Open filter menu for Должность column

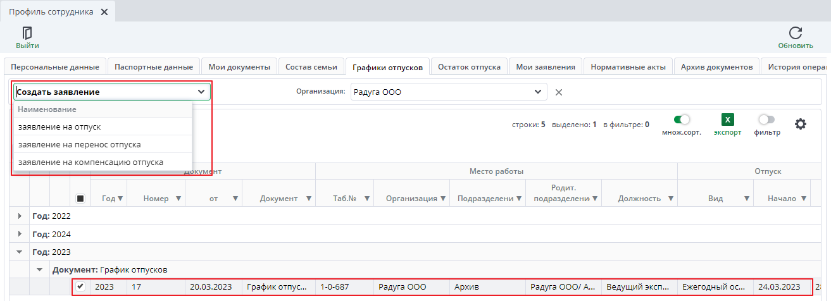tap(671, 199)
